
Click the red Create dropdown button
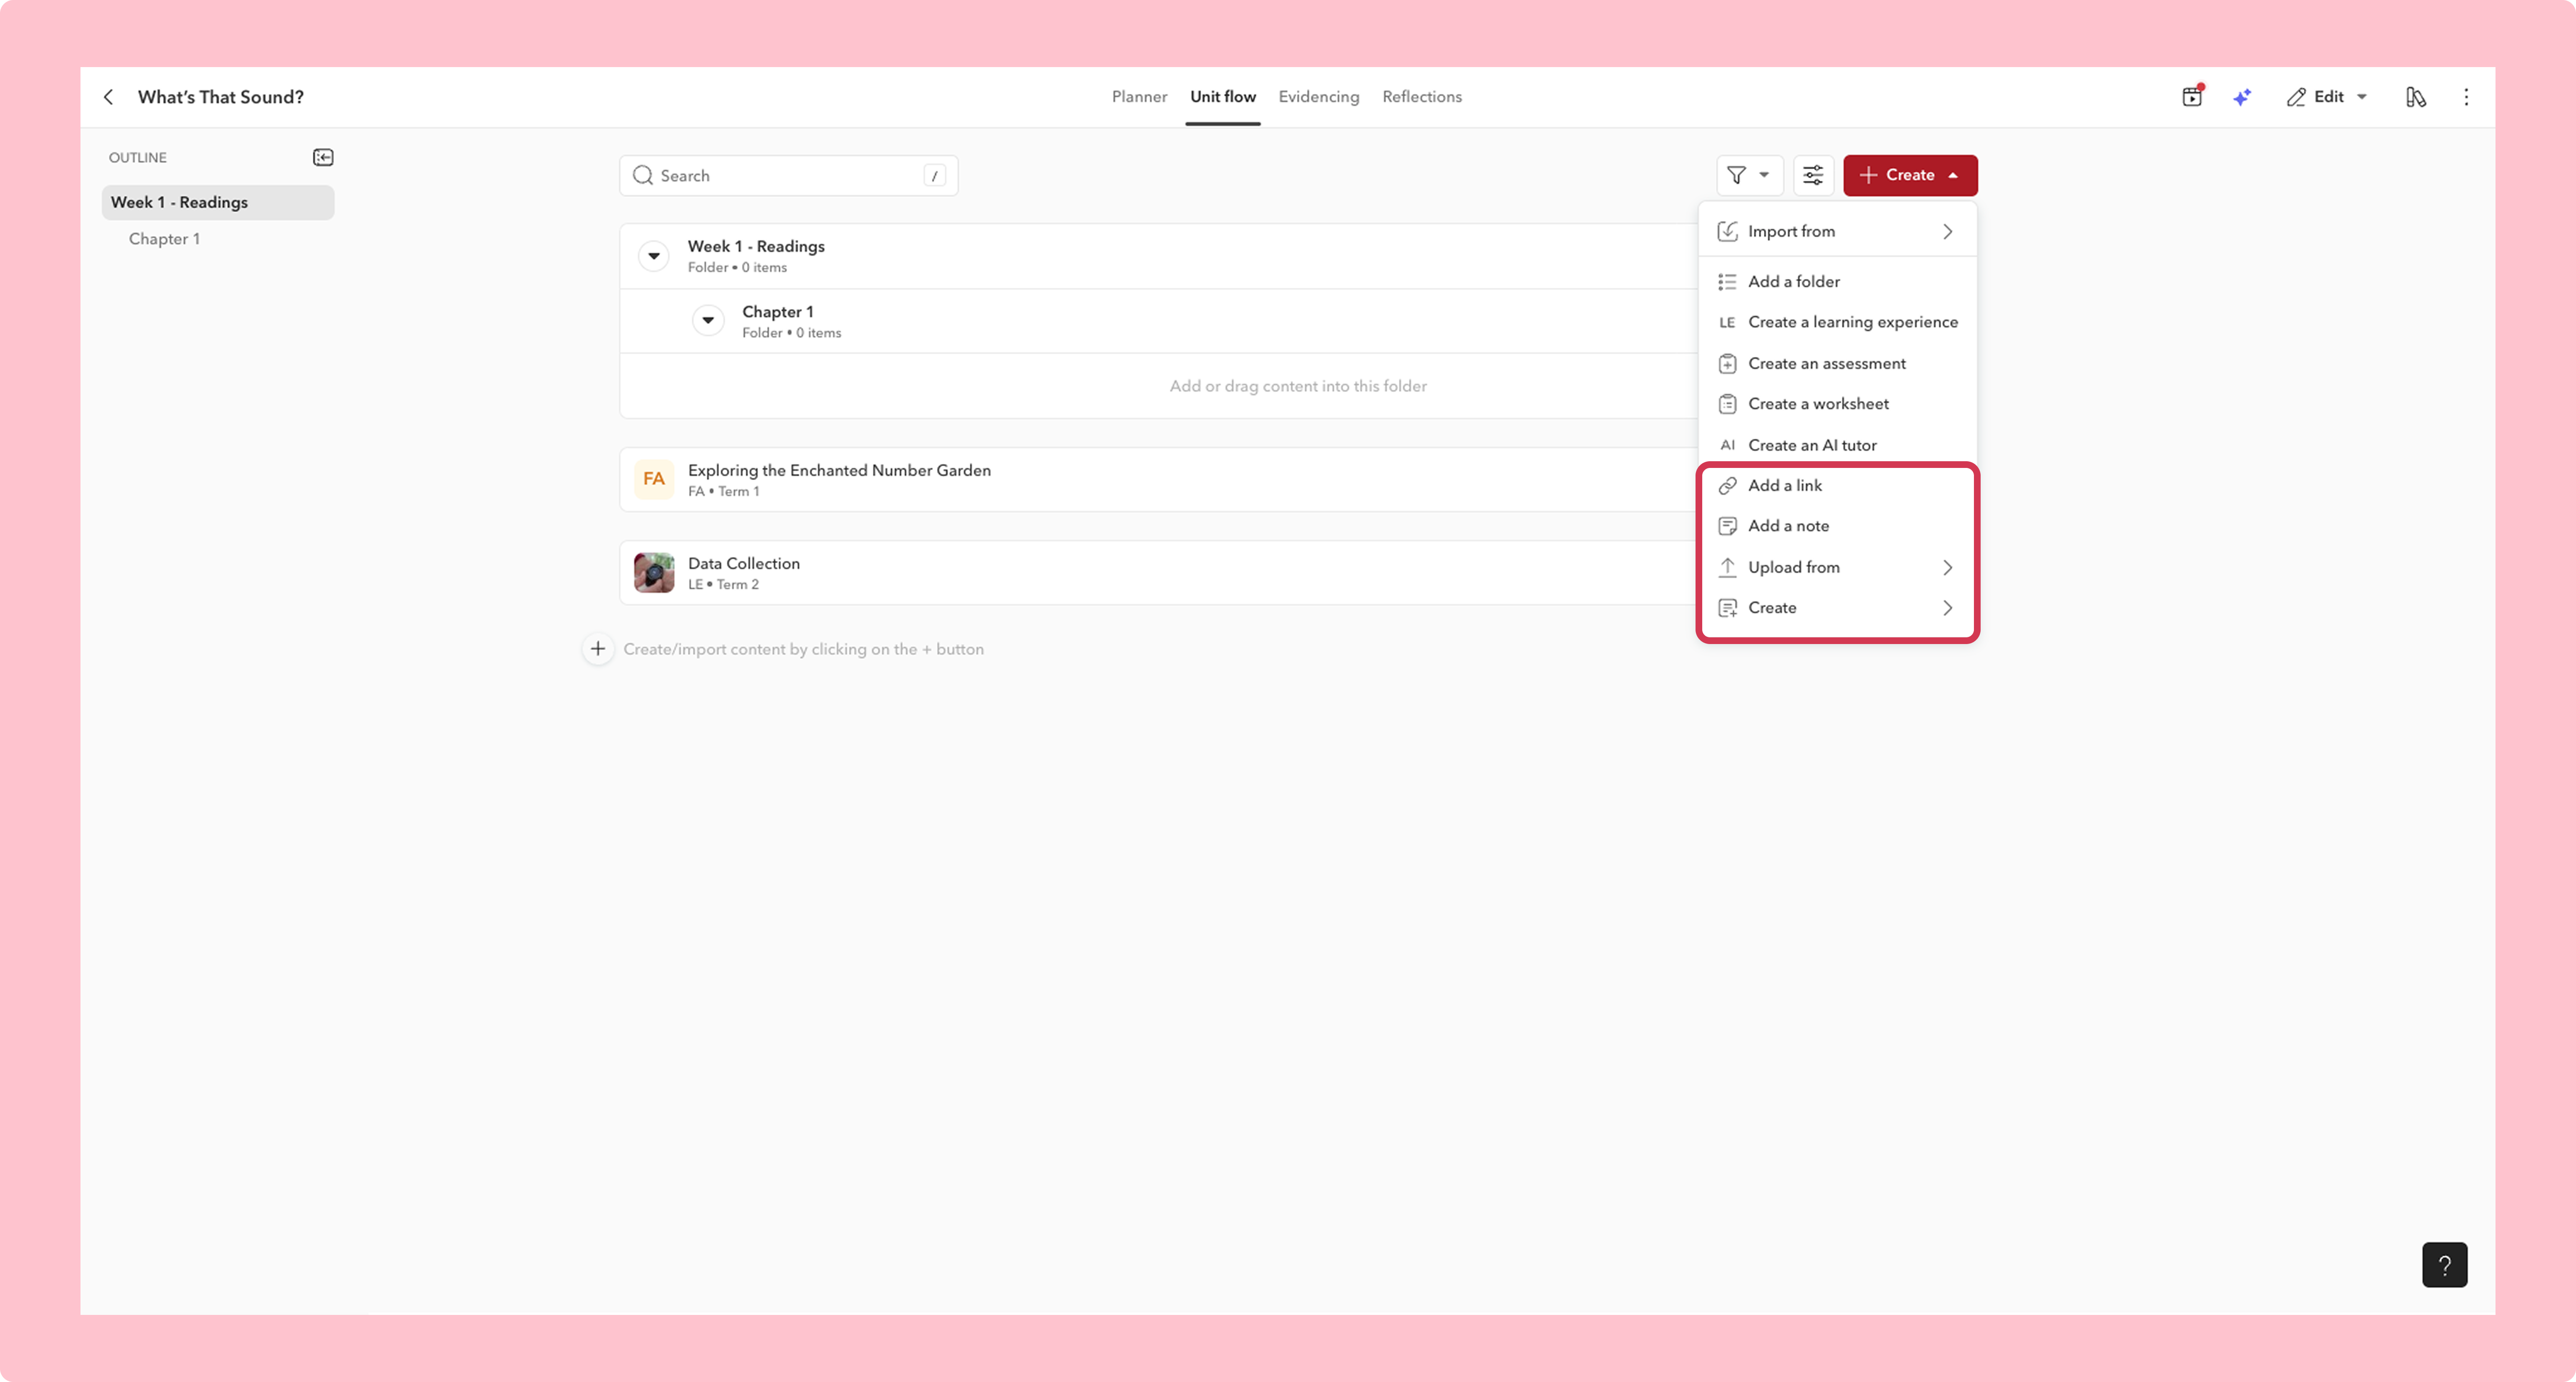pyautogui.click(x=1910, y=175)
